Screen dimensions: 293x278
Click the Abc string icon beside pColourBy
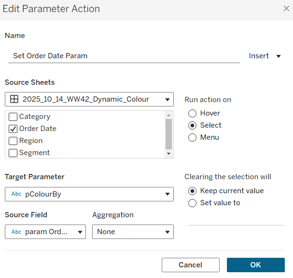click(x=16, y=194)
